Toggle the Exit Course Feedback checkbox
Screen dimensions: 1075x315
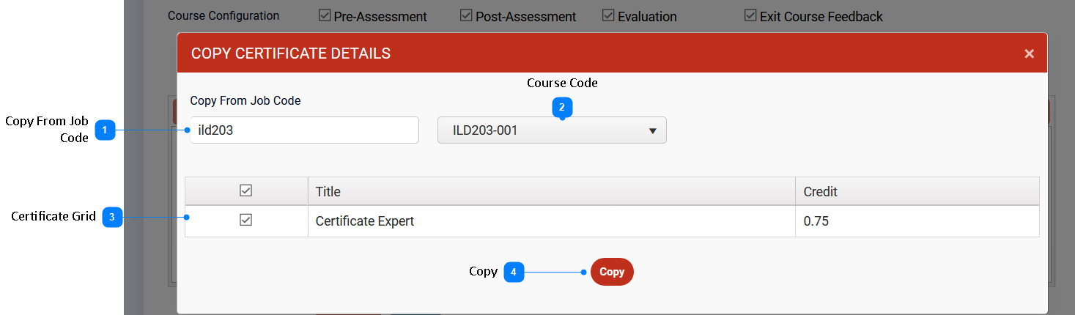tap(750, 15)
